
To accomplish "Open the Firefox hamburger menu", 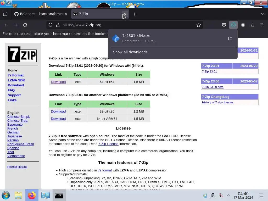I will (x=262, y=25).
